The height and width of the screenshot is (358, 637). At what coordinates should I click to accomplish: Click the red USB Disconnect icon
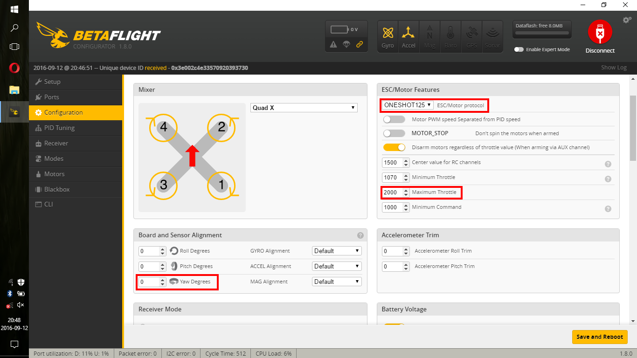tap(600, 32)
